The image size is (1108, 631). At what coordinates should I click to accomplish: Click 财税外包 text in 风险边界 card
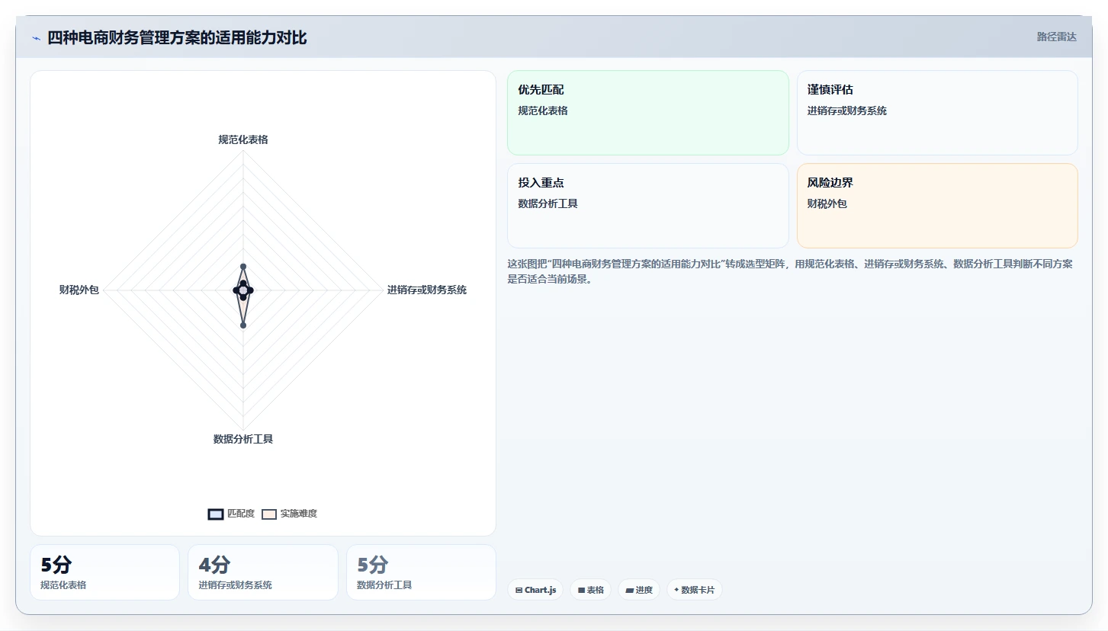[x=827, y=204]
